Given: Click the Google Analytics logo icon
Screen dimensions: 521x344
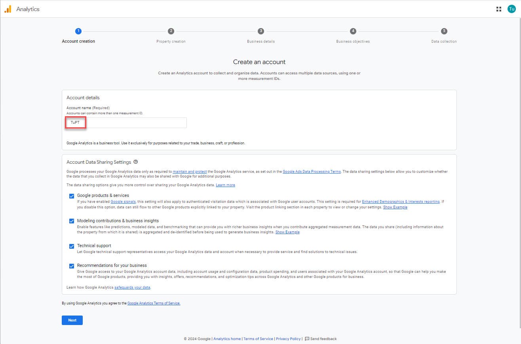Looking at the screenshot, I should point(8,9).
